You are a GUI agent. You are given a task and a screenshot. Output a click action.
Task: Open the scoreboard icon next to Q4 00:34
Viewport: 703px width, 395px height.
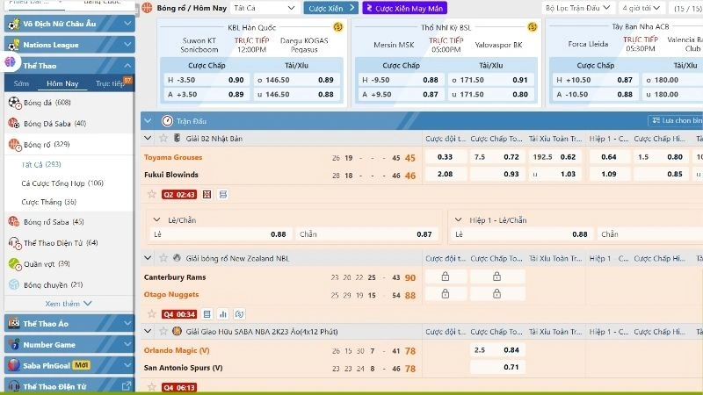[207, 314]
